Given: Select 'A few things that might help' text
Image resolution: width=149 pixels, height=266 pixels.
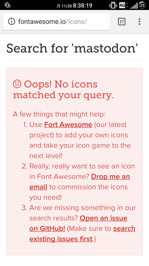Looking at the screenshot, I should click(x=59, y=114).
